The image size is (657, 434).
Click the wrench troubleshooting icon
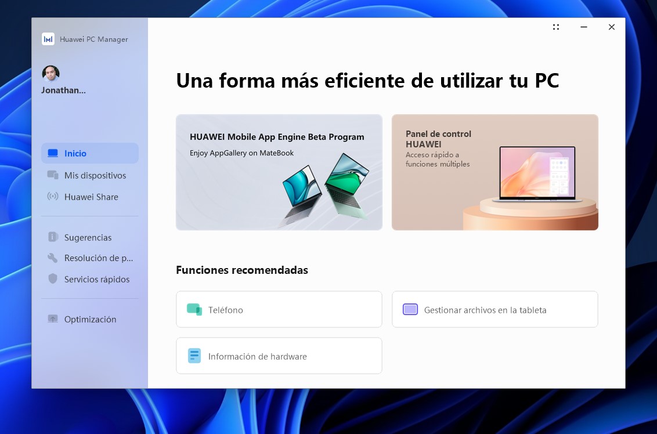pyautogui.click(x=52, y=258)
